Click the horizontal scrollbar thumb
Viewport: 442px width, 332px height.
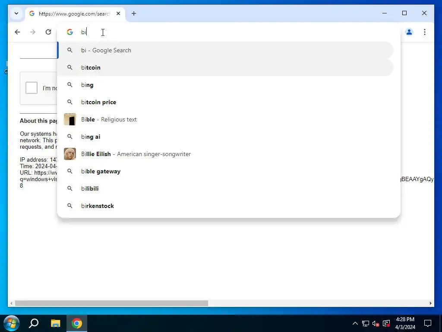coord(111,303)
